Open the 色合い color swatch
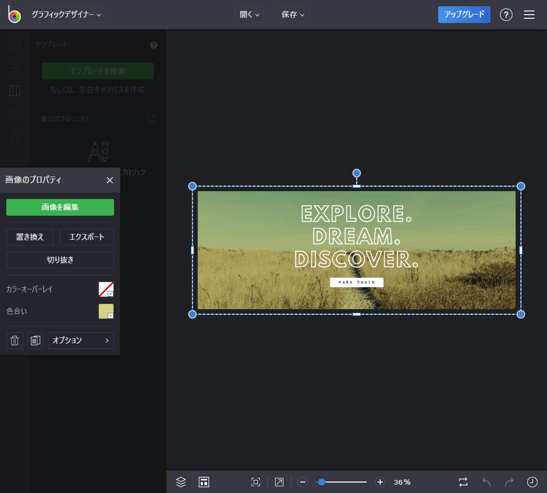This screenshot has height=493, width=547. 106,311
